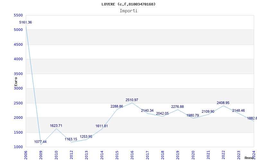
Task: Click the 2016 x-axis year label
Action: click(132, 155)
